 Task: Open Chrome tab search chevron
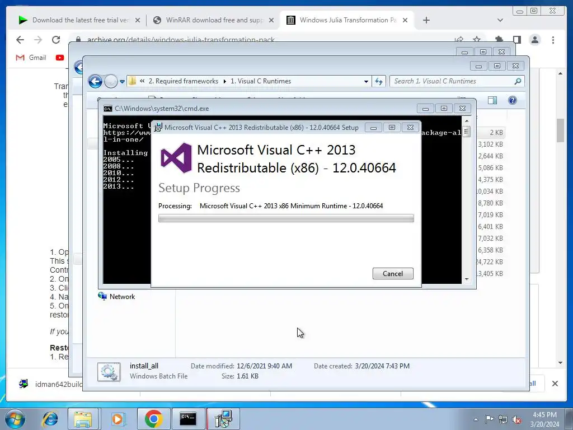(x=500, y=20)
